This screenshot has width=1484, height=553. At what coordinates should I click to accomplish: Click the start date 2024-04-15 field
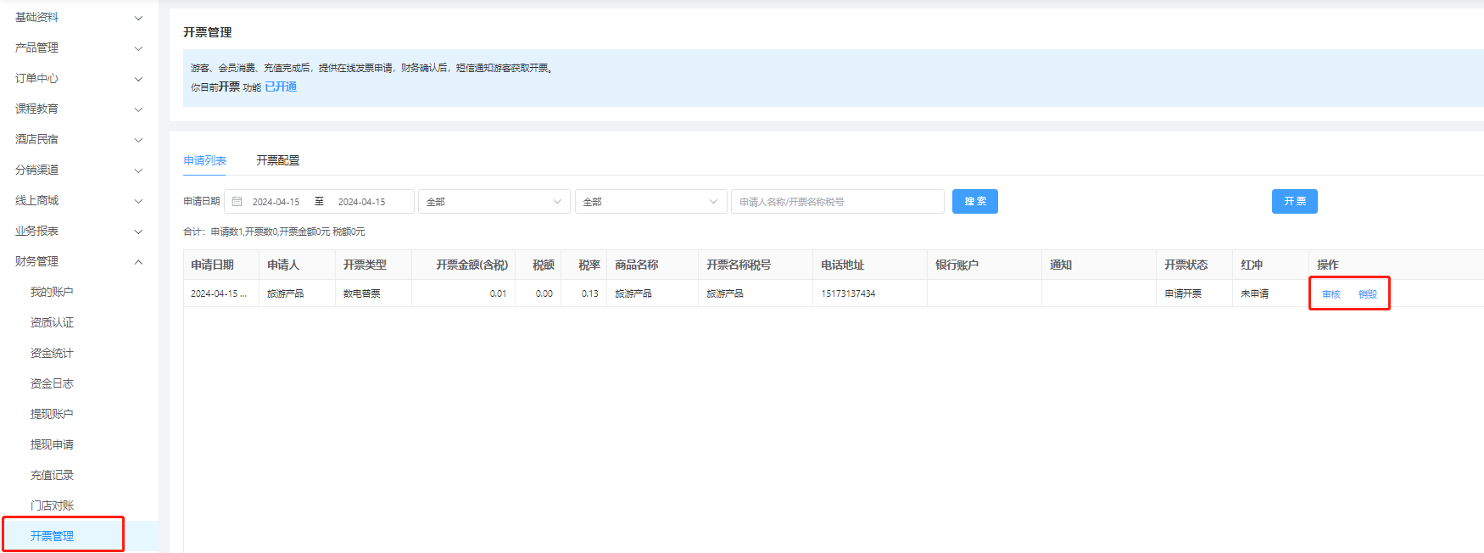(x=276, y=202)
